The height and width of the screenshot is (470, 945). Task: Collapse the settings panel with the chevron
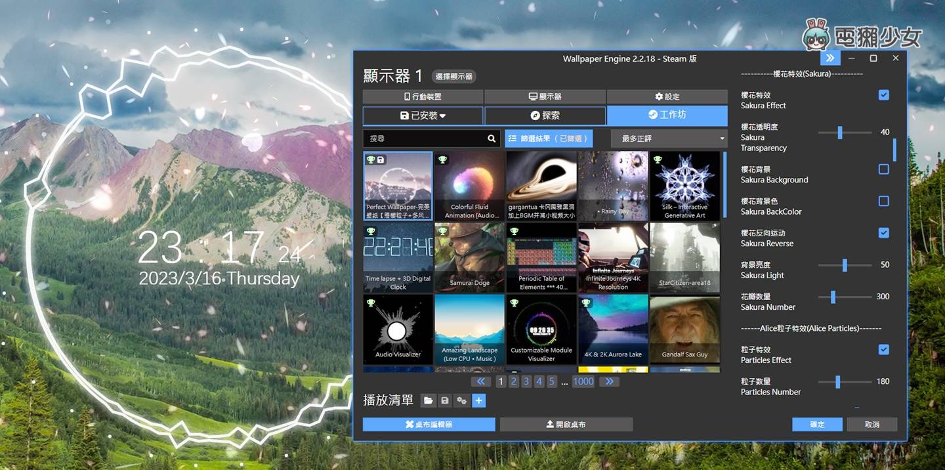(829, 58)
